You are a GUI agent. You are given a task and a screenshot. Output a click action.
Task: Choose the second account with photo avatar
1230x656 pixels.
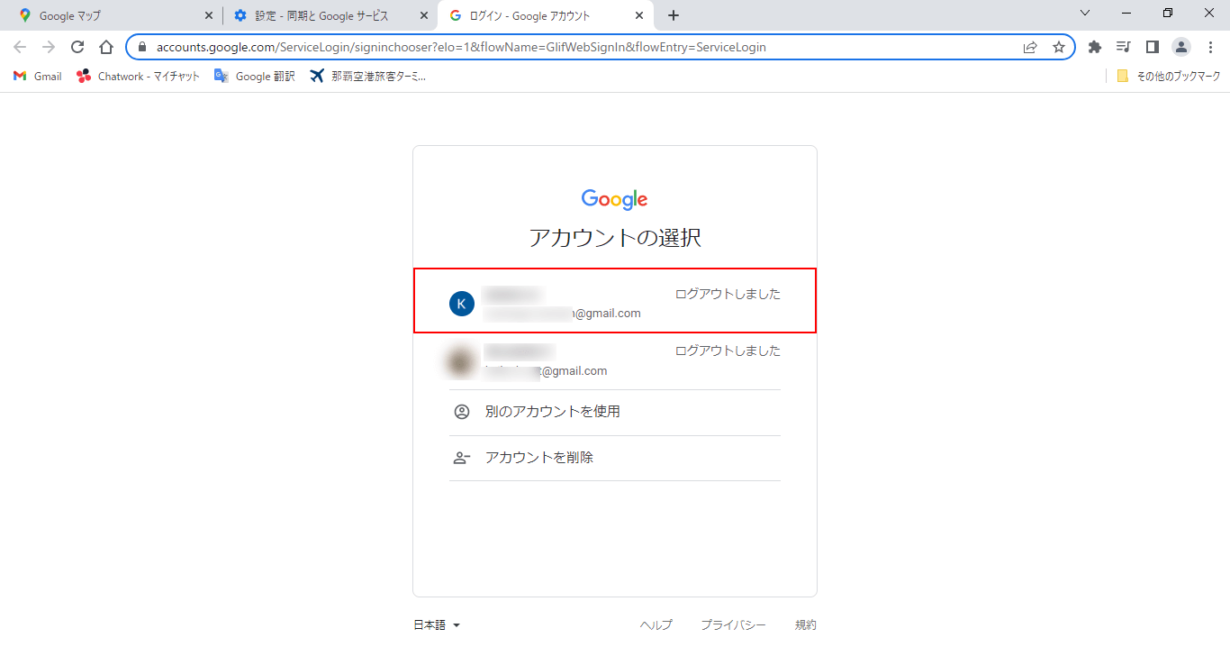click(x=615, y=361)
